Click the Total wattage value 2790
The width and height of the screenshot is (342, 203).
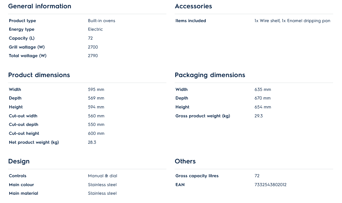[x=93, y=56]
